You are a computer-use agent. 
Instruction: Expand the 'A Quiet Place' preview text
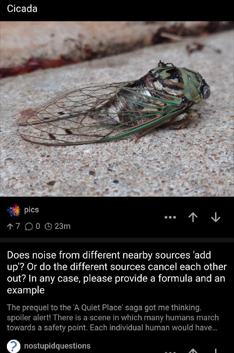[x=113, y=317]
